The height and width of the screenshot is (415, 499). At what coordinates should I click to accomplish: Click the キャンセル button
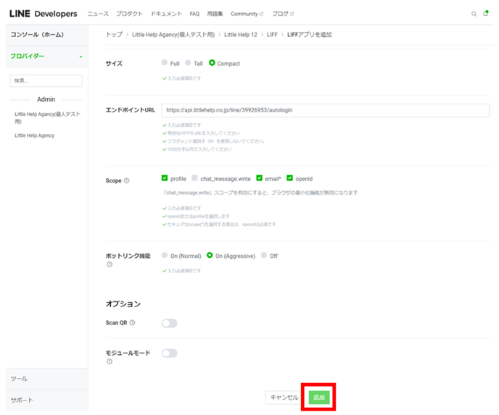[284, 398]
